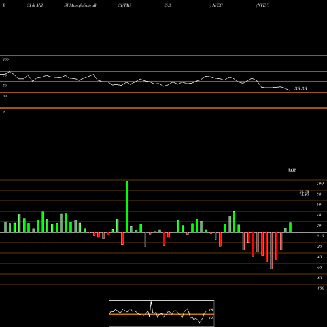This screenshot has width=327, height=327.
Task: Click the RSI axis label 50
Action: [x=5, y=86]
